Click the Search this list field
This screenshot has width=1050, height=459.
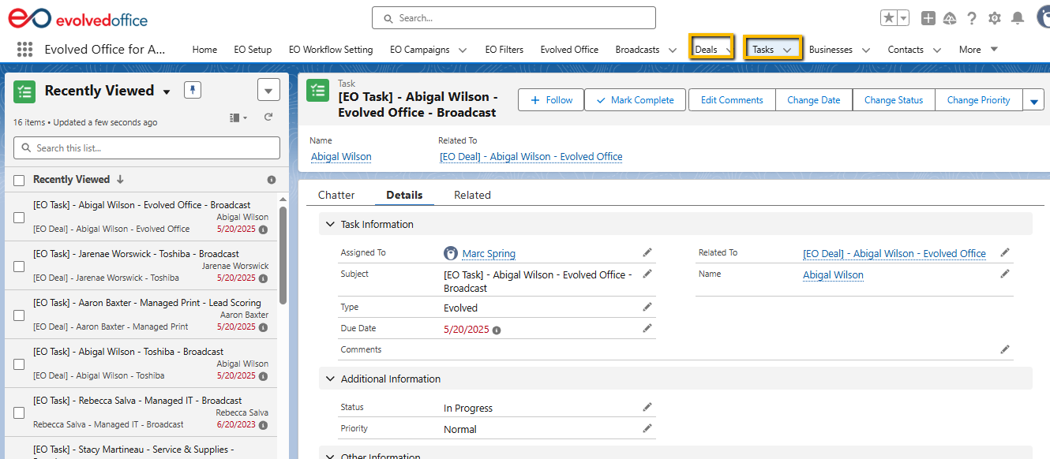[x=147, y=147]
